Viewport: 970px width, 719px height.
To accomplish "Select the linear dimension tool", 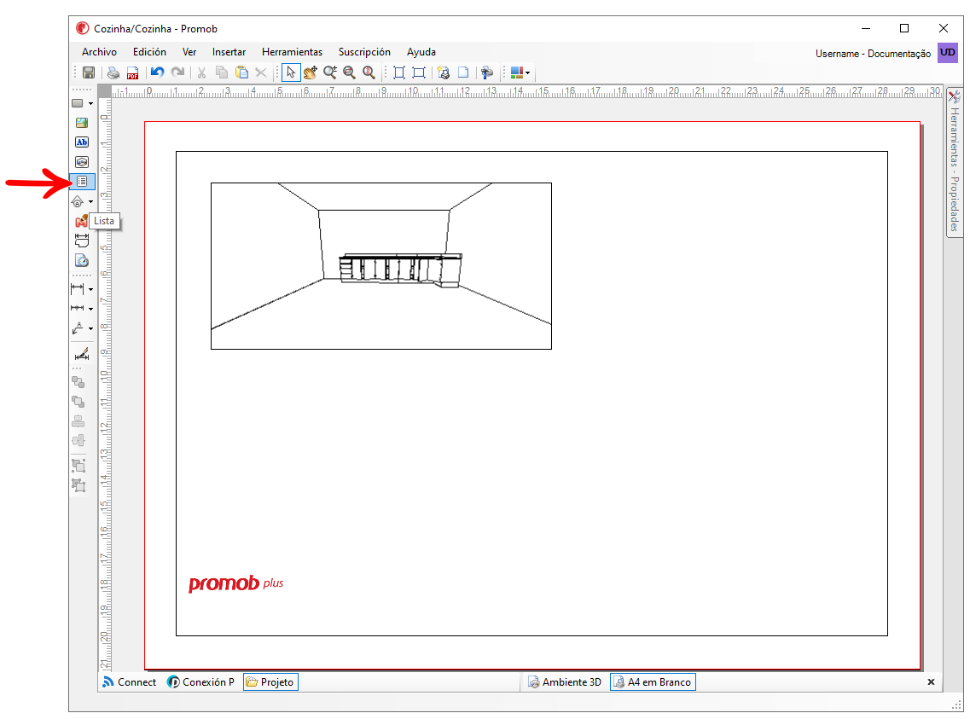I will [78, 289].
